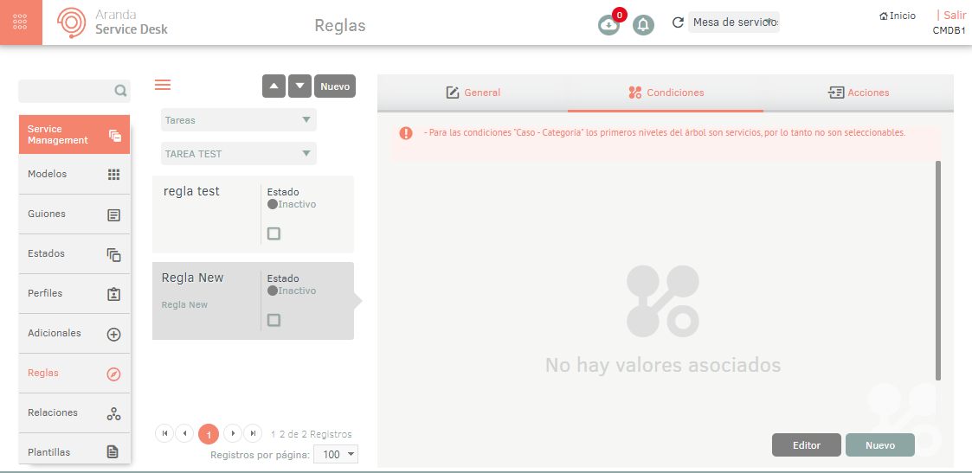Click the Salir logout link

click(952, 16)
